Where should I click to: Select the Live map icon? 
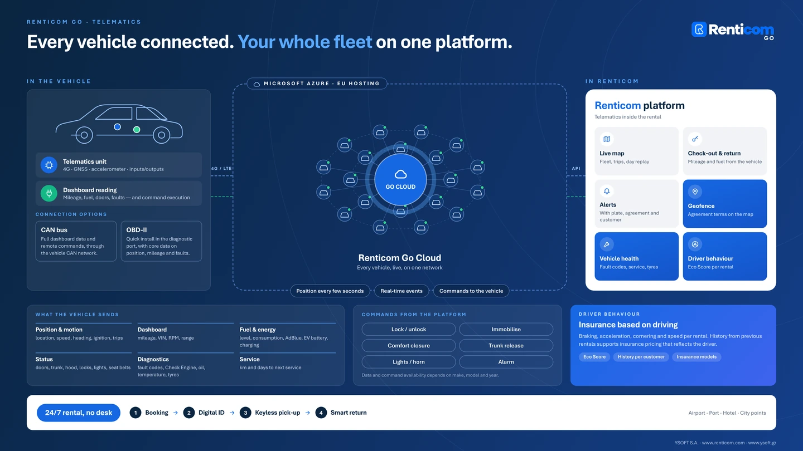[607, 139]
